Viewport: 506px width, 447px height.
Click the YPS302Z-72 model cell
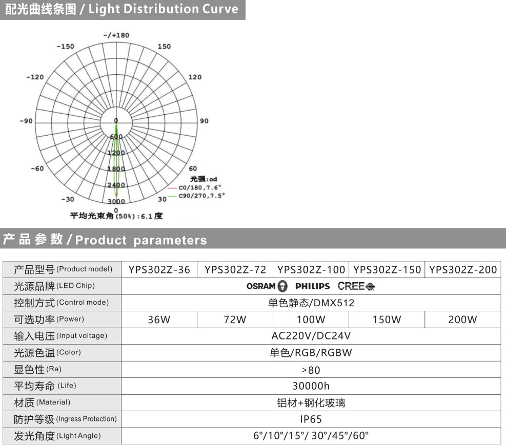(235, 270)
